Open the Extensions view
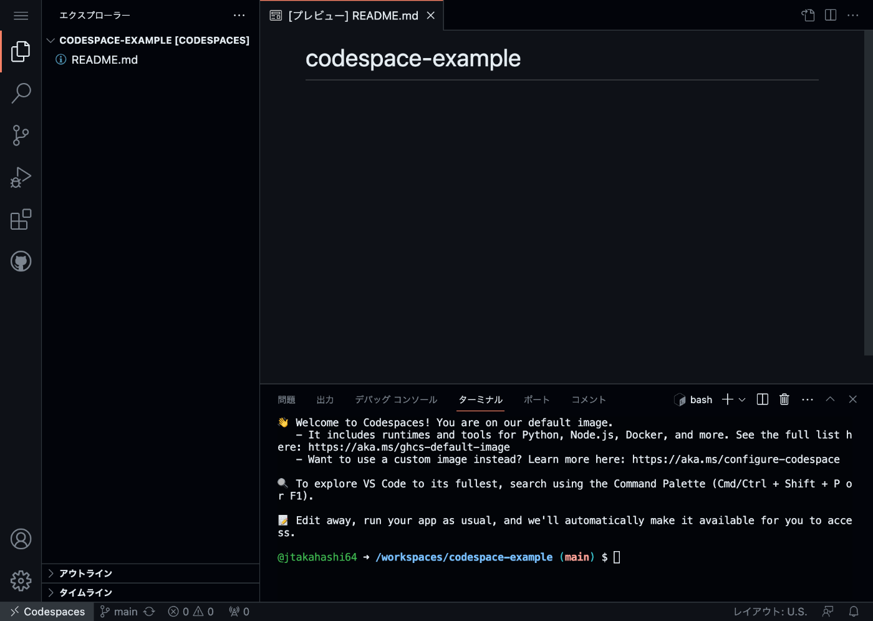 click(x=21, y=219)
